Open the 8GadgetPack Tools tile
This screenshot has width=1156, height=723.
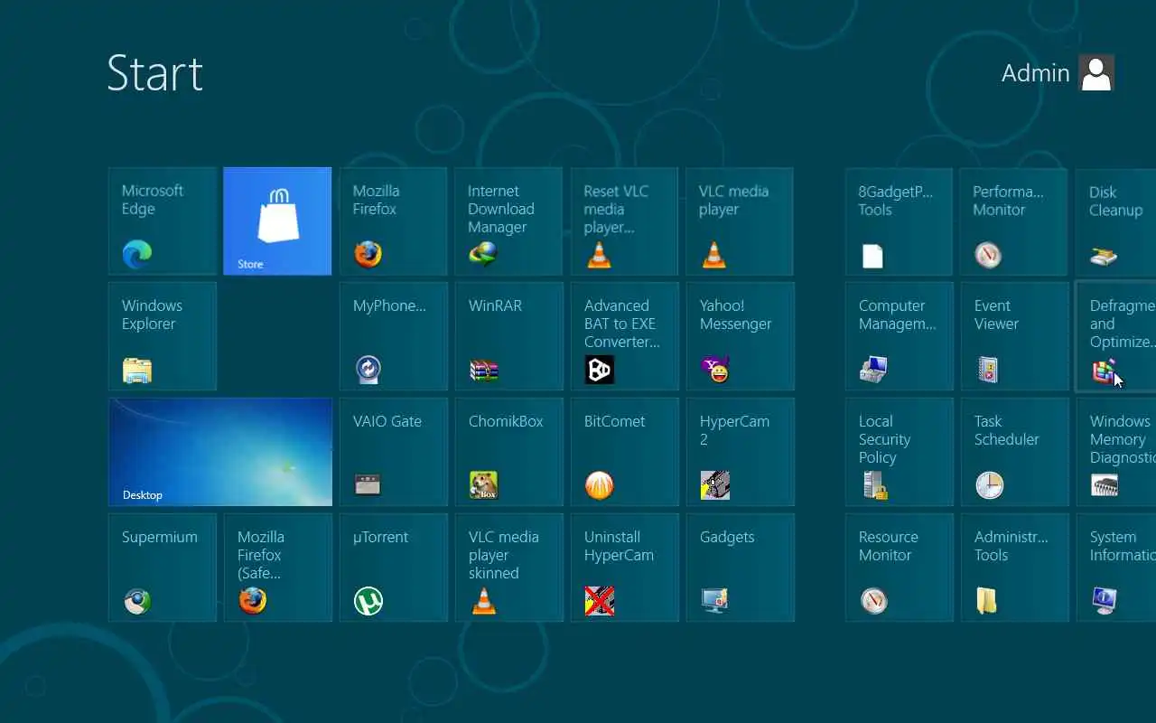[899, 221]
